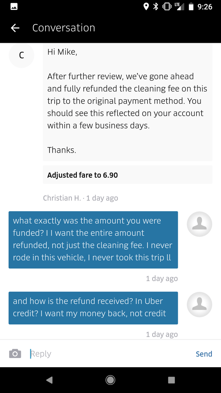Select the "how is the refund received" message
221x393 pixels.
[x=93, y=308]
